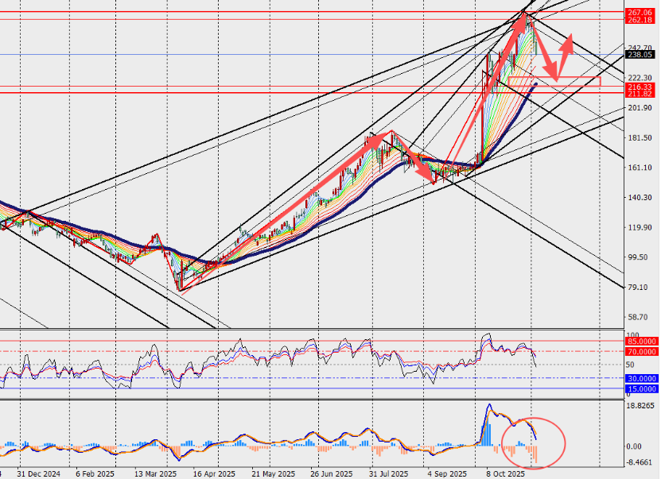This screenshot has height=479, width=661.
Task: Select the red 262.18 price level label
Action: 640,20
